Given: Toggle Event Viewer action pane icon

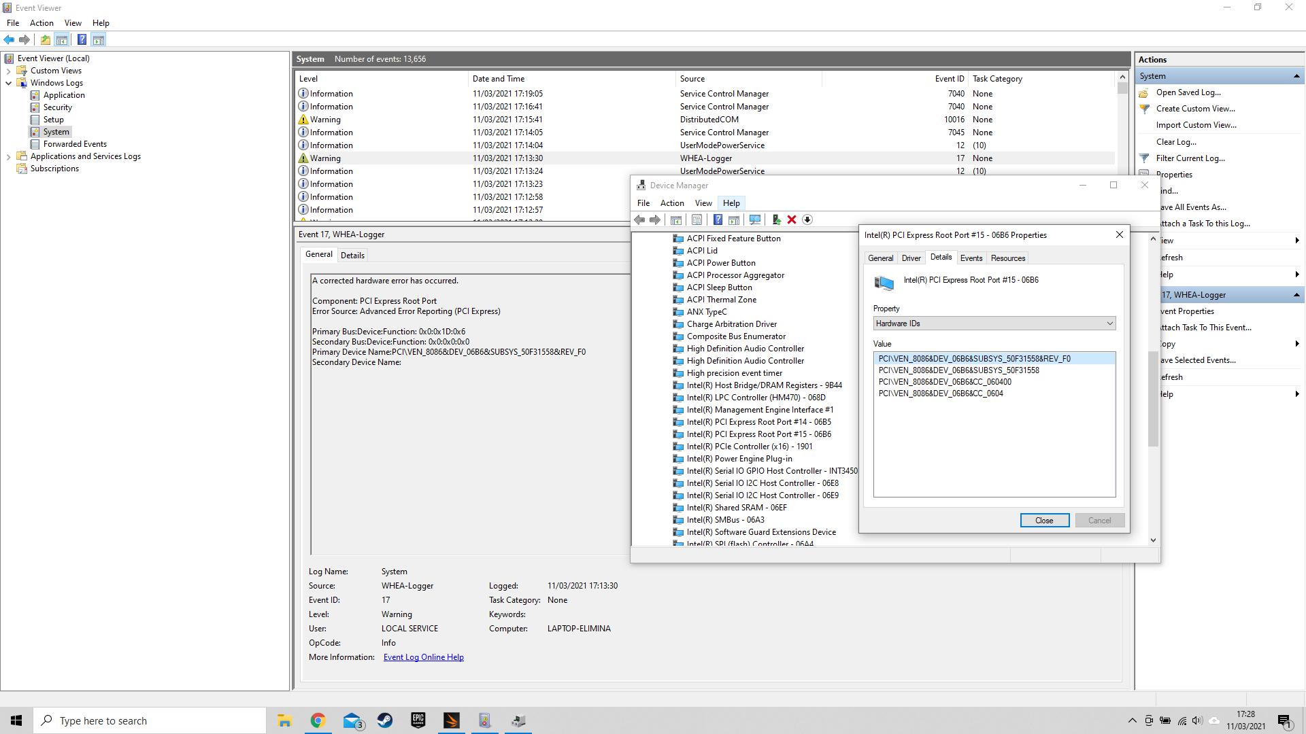Looking at the screenshot, I should tap(98, 40).
